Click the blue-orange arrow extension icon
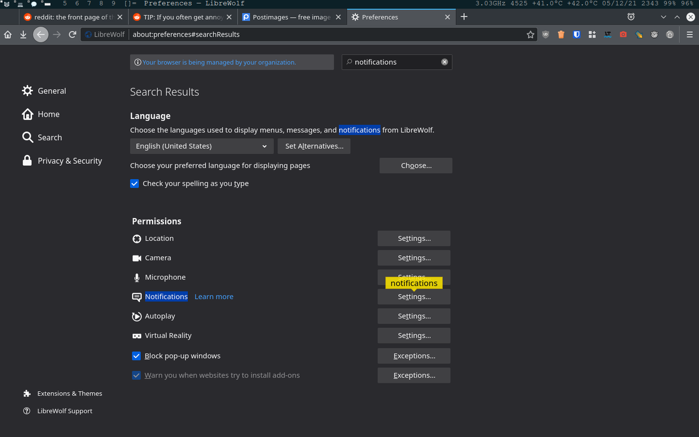The image size is (699, 437). click(x=639, y=34)
